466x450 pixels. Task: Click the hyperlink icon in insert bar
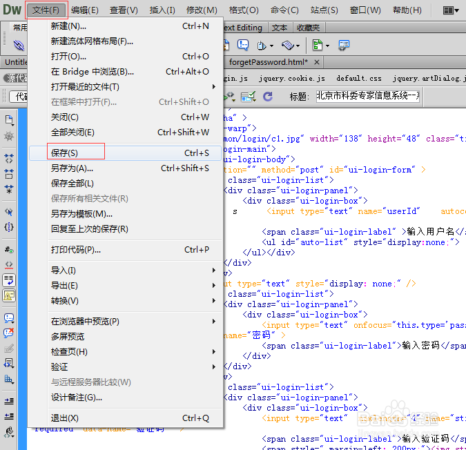tap(19, 45)
